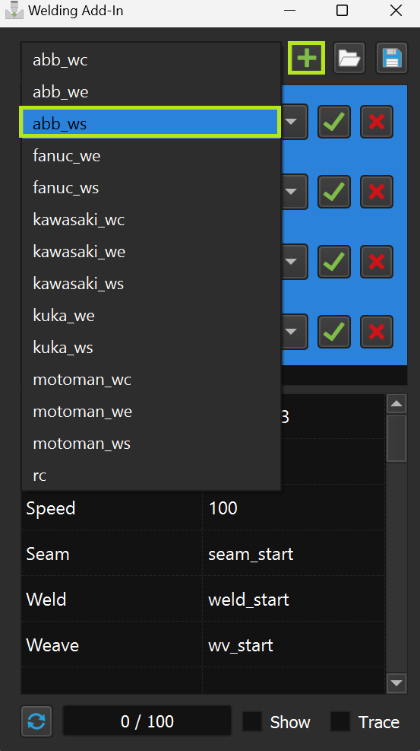Open the second row's dropdown arrow
This screenshot has width=420, height=751.
click(x=291, y=192)
